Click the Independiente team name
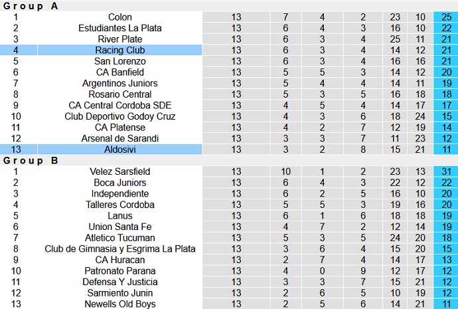 (119, 193)
